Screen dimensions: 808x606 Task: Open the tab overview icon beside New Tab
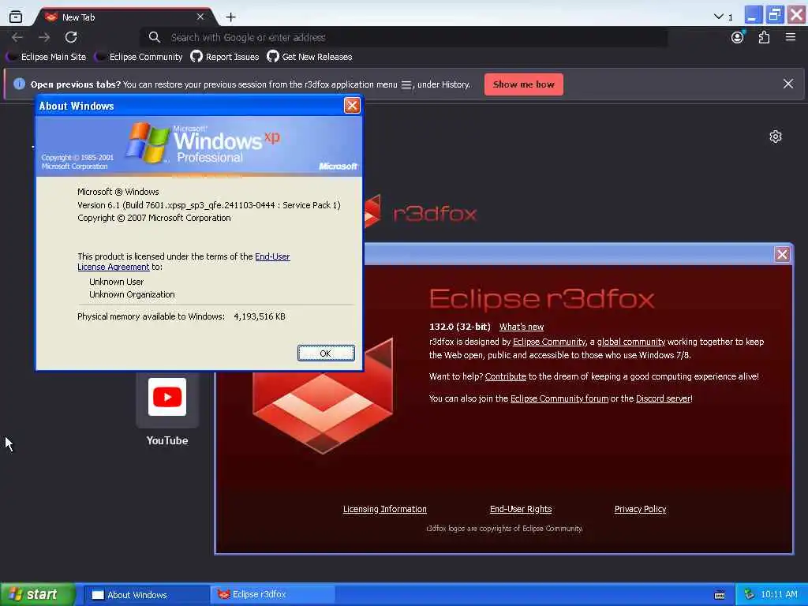(x=16, y=17)
